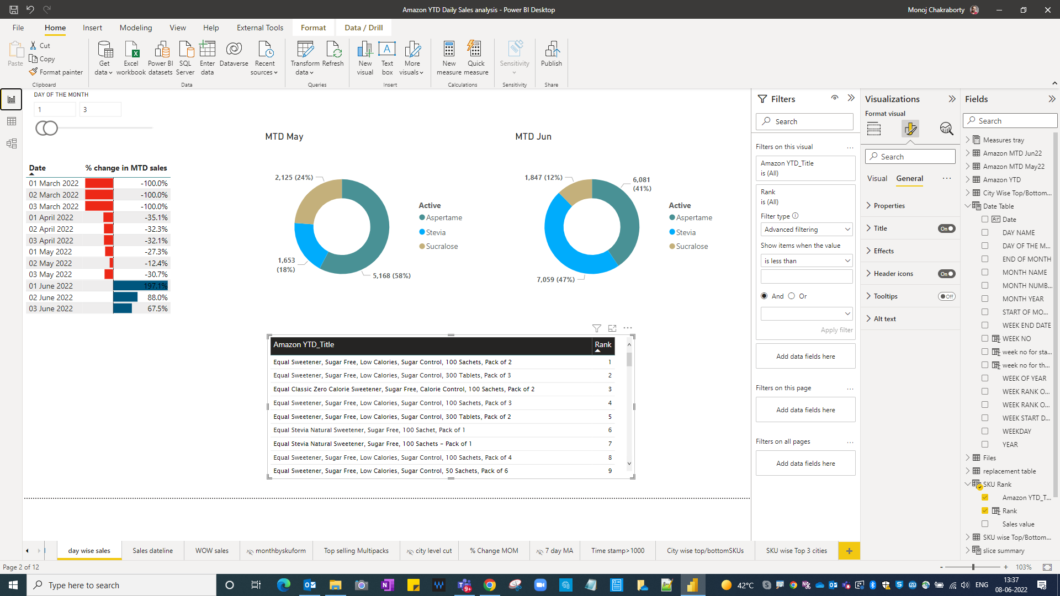Switch to the Visual format tab
1060x596 pixels.
click(x=877, y=178)
